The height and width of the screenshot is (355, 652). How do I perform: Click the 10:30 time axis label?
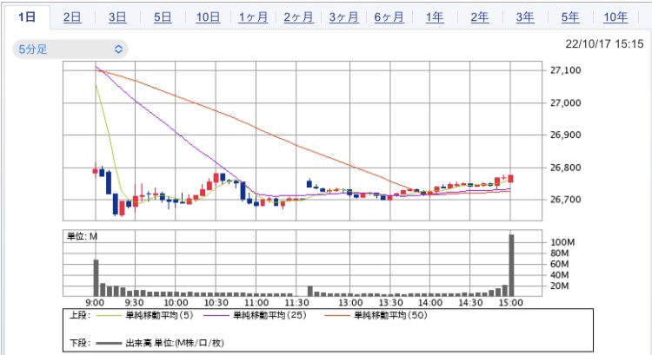tap(216, 303)
